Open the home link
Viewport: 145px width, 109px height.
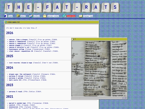click(x=10, y=16)
